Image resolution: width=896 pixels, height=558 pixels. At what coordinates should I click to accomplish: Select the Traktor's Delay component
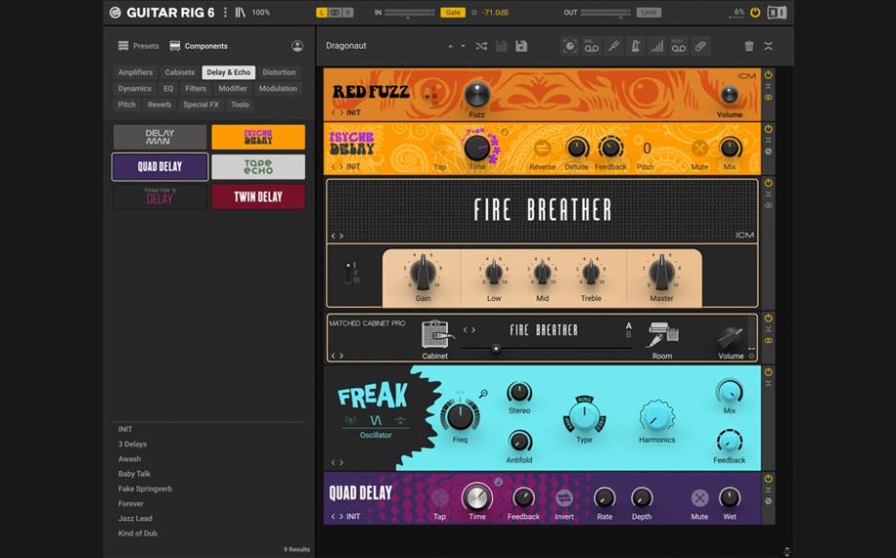tap(160, 197)
